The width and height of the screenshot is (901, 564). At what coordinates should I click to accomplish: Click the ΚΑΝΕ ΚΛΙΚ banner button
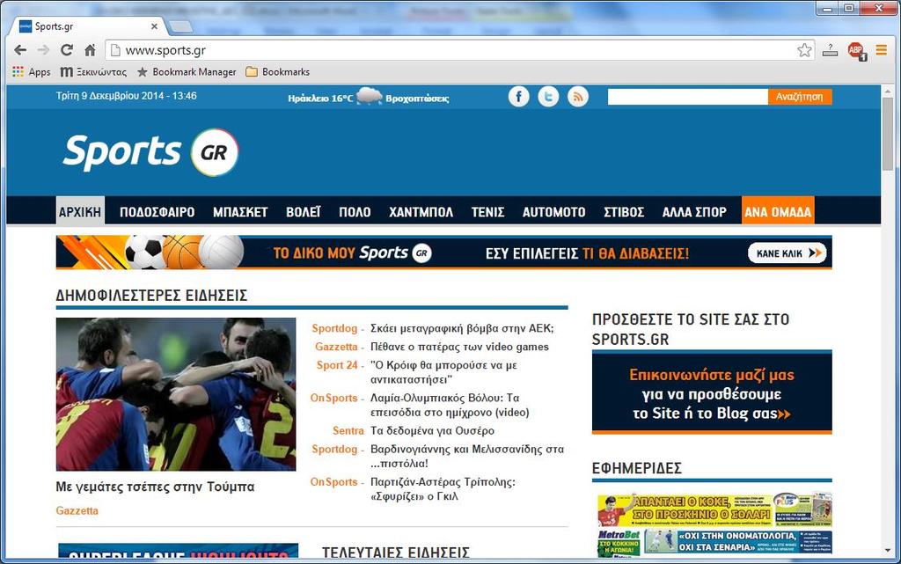point(787,253)
